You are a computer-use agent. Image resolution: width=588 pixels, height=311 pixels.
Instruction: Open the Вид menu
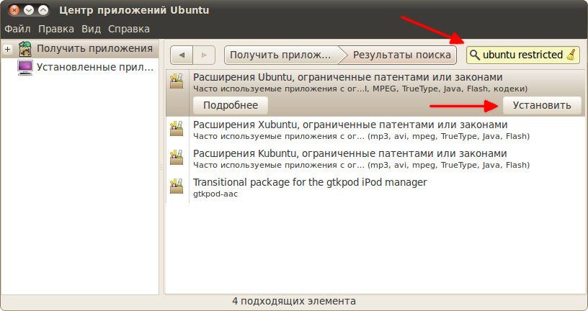[91, 29]
